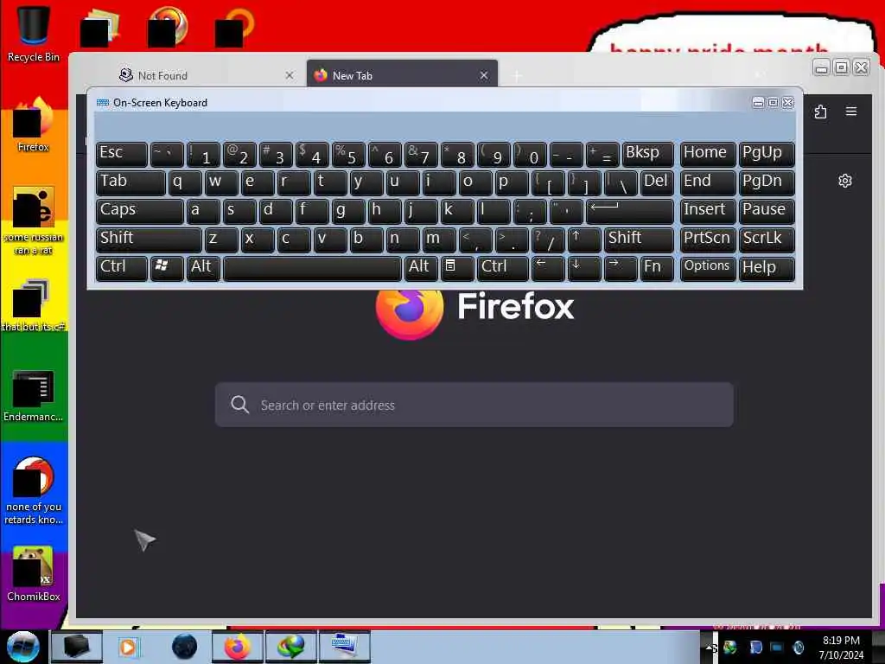Click the backslash key

coord(620,182)
